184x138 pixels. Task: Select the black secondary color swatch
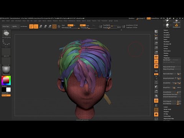[4, 90]
